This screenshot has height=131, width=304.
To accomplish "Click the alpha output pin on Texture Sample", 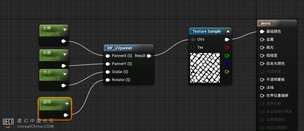I will tap(227, 72).
